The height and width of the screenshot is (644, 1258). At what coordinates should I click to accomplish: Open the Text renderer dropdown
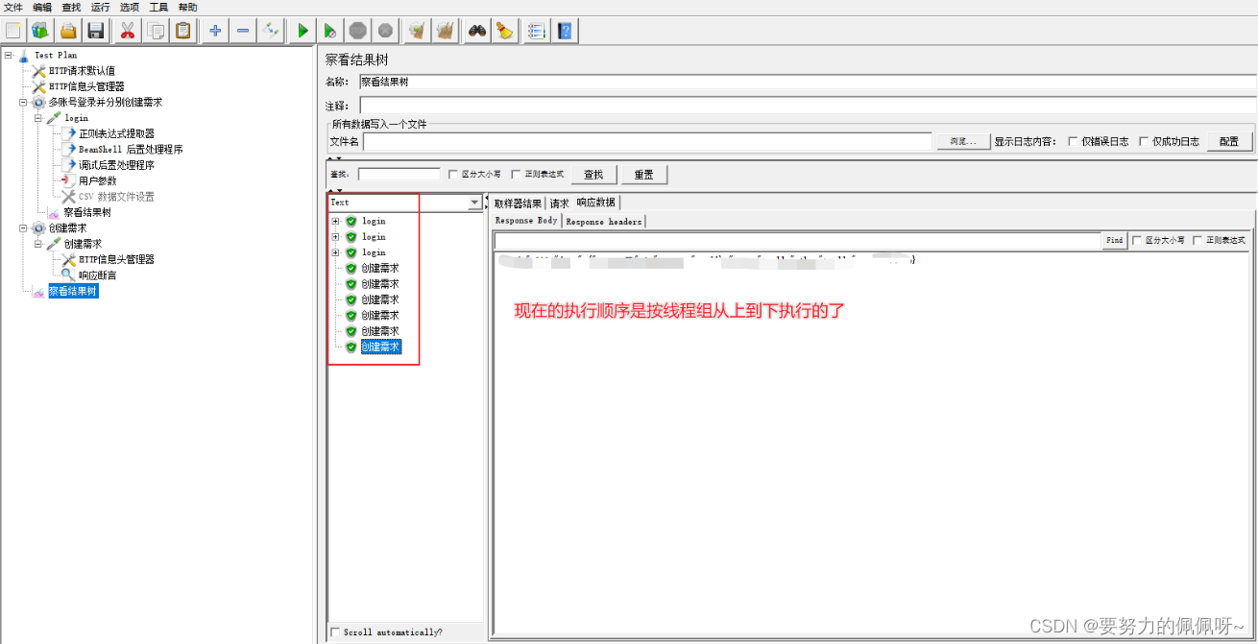[474, 203]
